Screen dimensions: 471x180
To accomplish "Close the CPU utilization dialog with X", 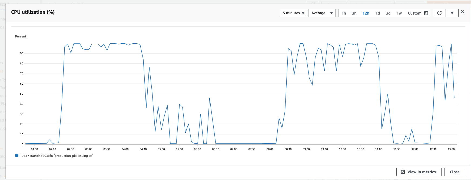I will pos(463,12).
